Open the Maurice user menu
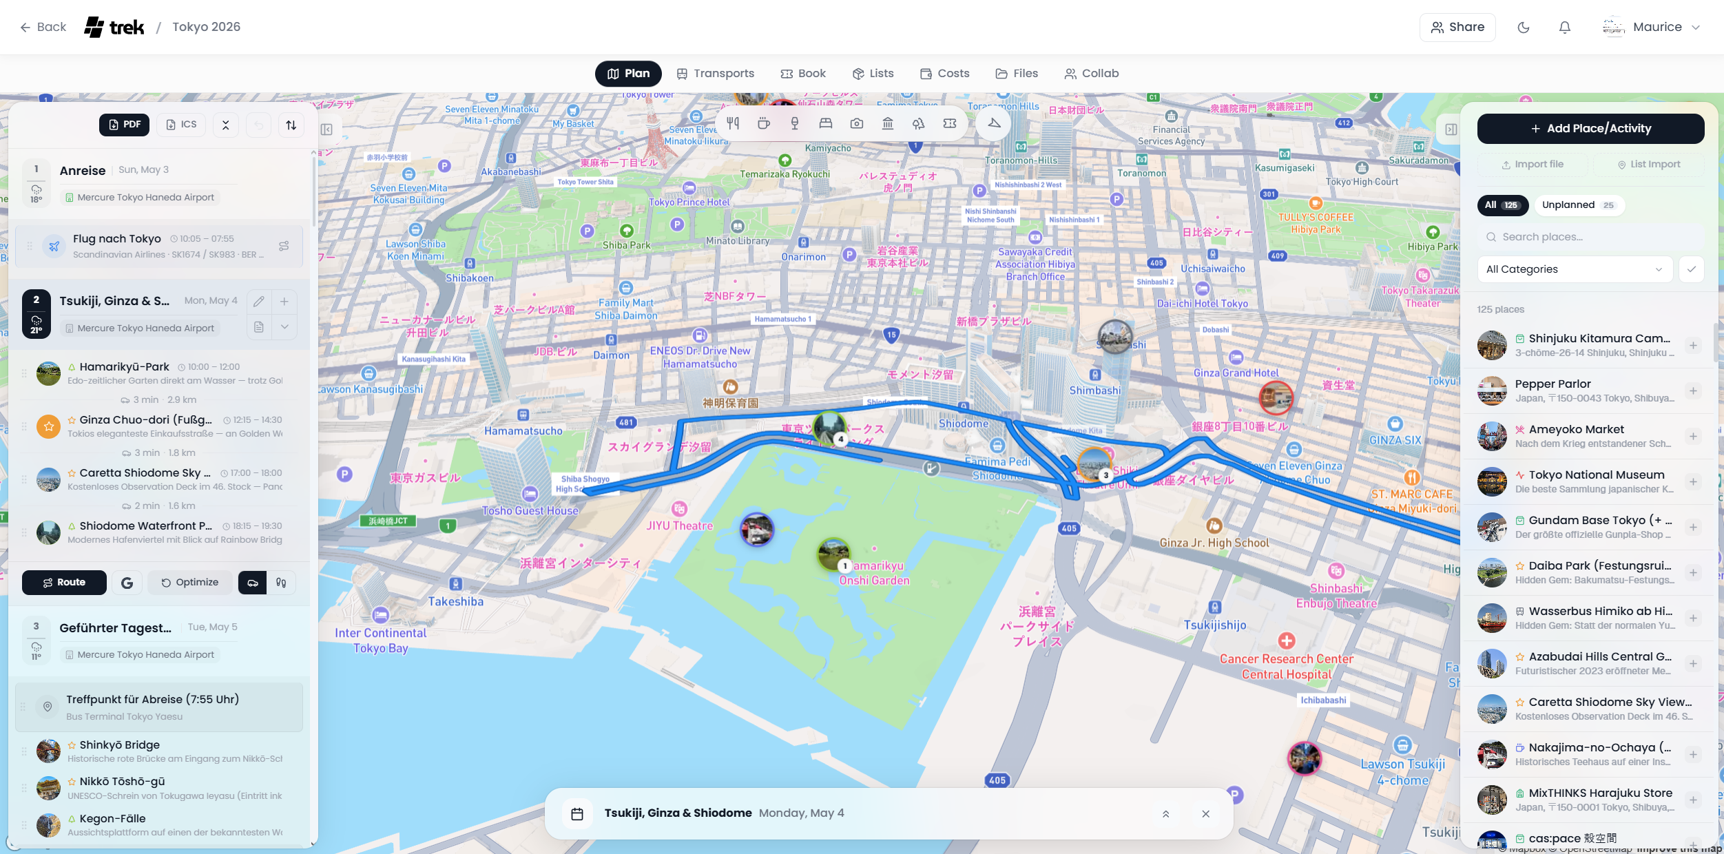The image size is (1724, 854). [1651, 27]
